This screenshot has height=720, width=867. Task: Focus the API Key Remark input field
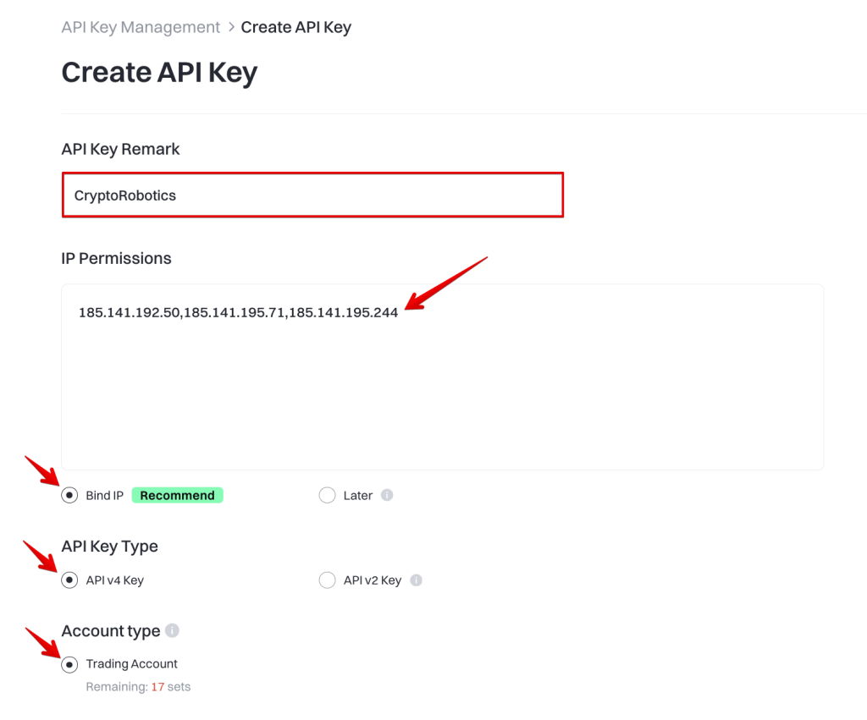(312, 195)
